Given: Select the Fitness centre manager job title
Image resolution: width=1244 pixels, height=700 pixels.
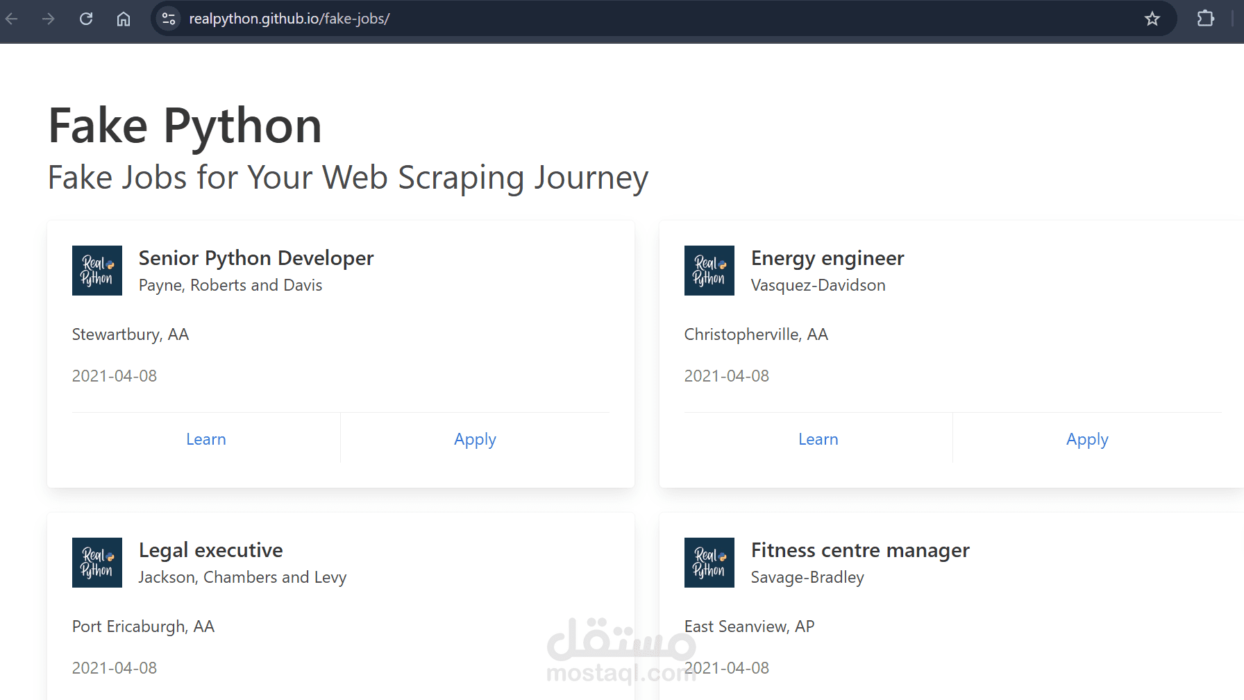Looking at the screenshot, I should pos(860,551).
